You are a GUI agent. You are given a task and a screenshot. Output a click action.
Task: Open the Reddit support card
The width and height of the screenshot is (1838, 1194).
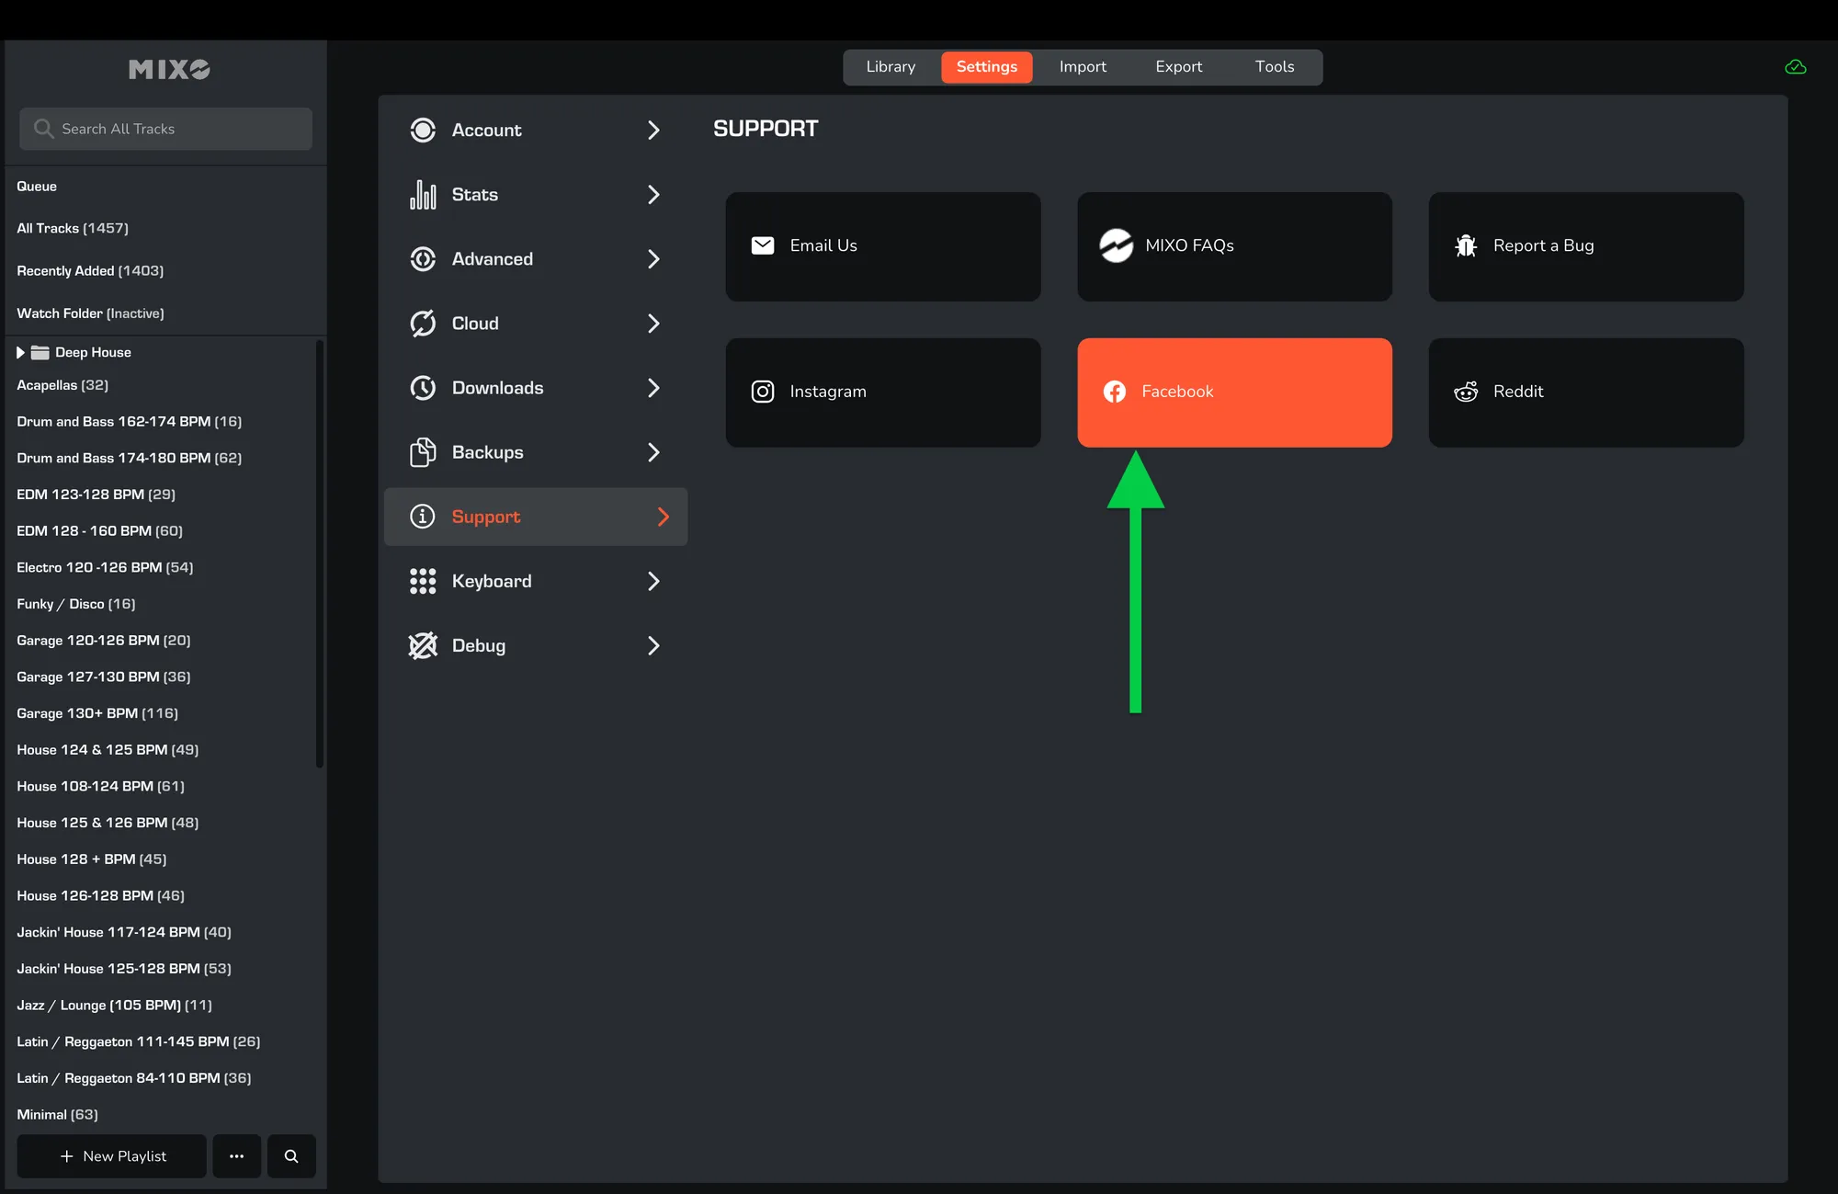pos(1585,392)
